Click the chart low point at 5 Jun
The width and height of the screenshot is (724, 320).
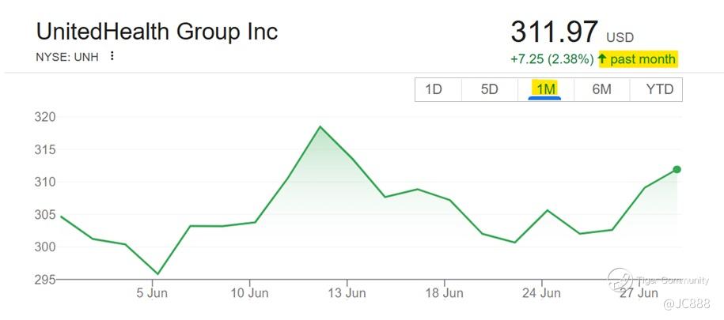pos(157,274)
